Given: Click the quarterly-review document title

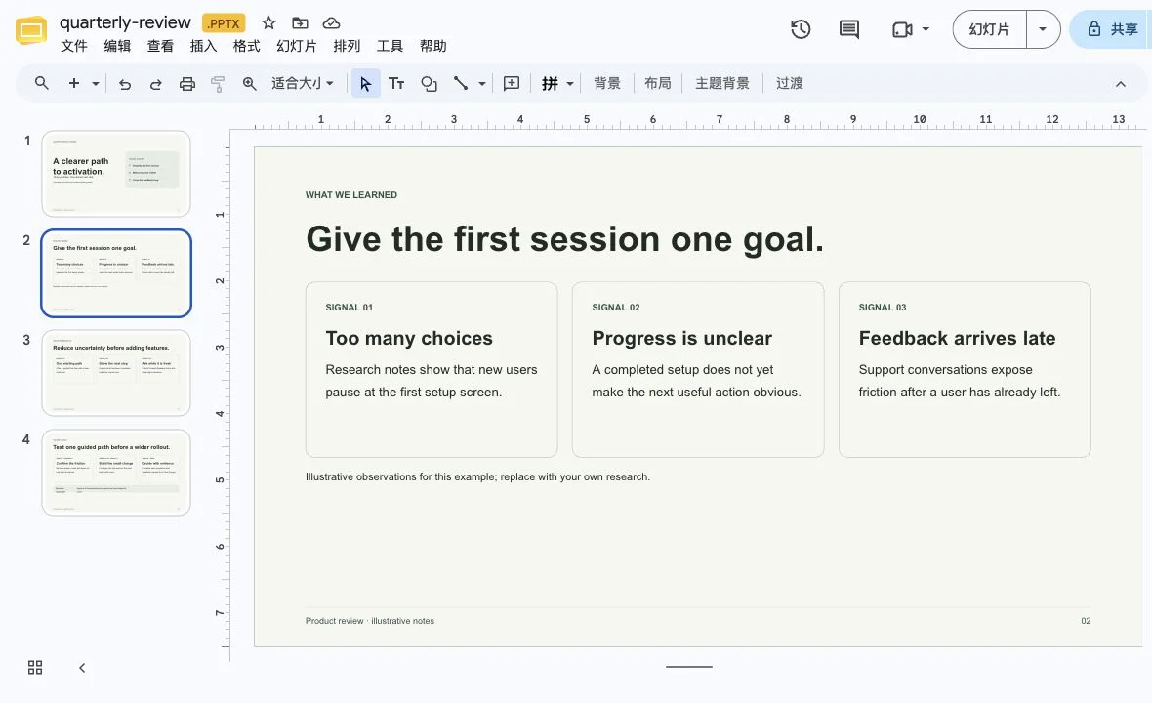Looking at the screenshot, I should click(x=125, y=22).
